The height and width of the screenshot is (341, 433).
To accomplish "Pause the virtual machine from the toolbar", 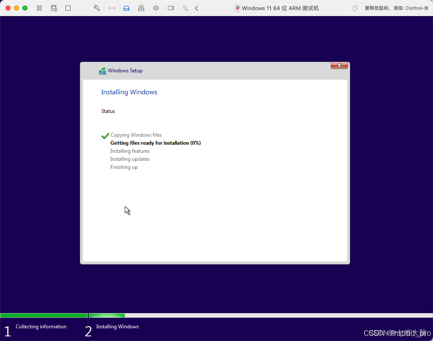I will pyautogui.click(x=39, y=8).
